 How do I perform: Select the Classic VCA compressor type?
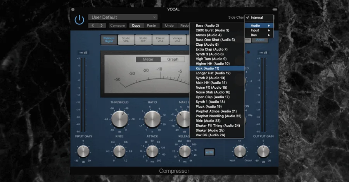tap(160, 40)
